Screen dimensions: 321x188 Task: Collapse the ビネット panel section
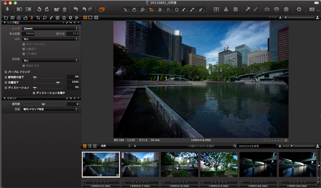click(5, 98)
